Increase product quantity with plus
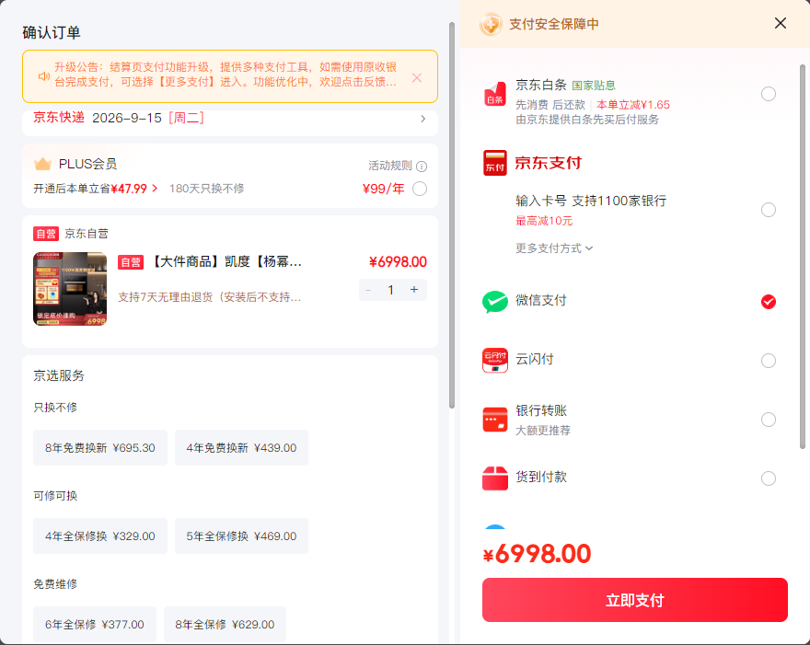 point(414,290)
